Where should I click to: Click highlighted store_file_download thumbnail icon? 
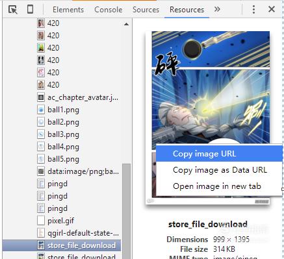tap(41, 245)
